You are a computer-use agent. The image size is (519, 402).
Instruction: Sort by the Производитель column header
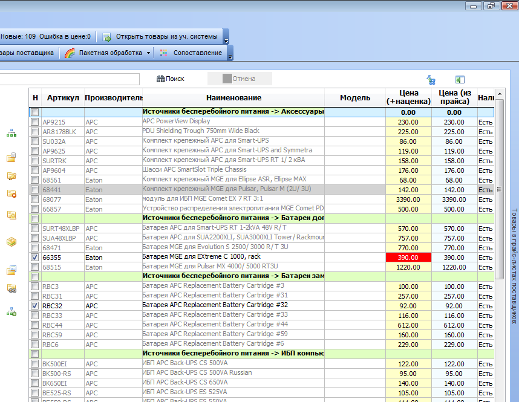(x=114, y=97)
